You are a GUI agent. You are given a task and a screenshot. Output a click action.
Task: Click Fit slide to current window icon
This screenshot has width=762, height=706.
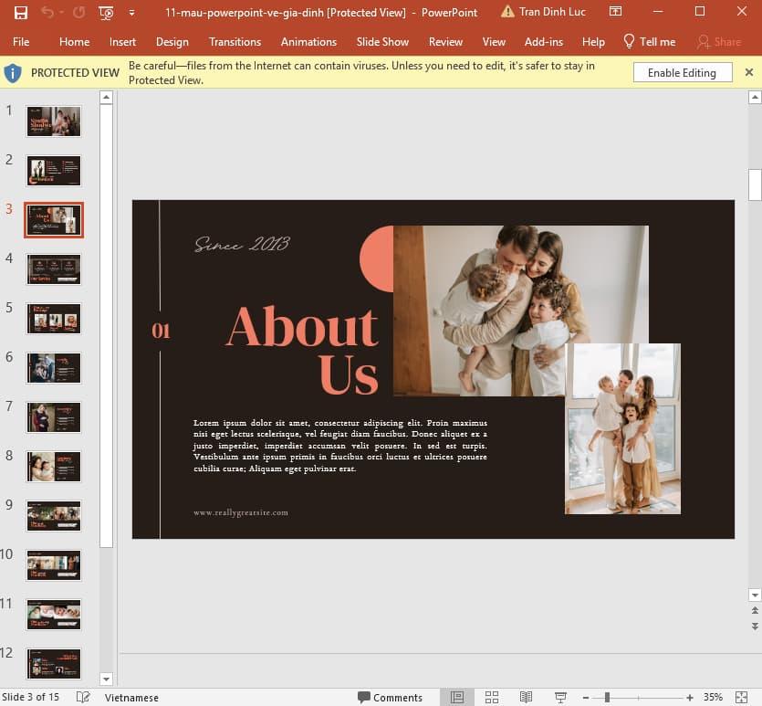(740, 697)
